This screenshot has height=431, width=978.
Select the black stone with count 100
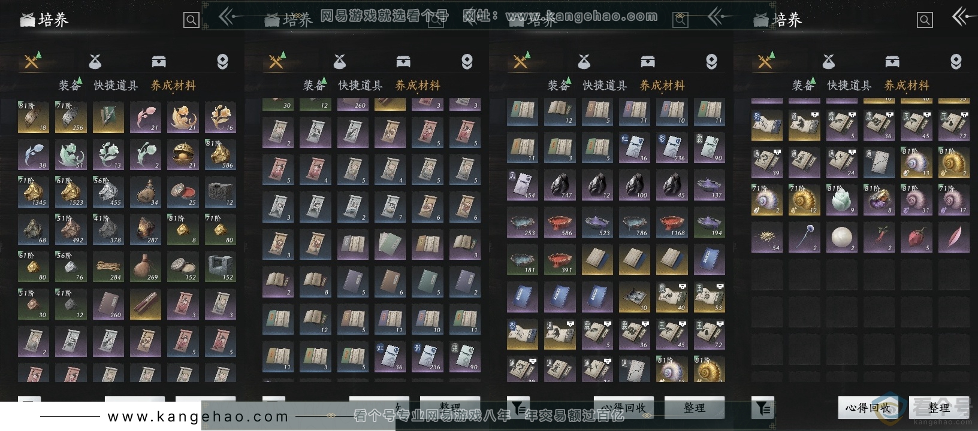coord(635,185)
